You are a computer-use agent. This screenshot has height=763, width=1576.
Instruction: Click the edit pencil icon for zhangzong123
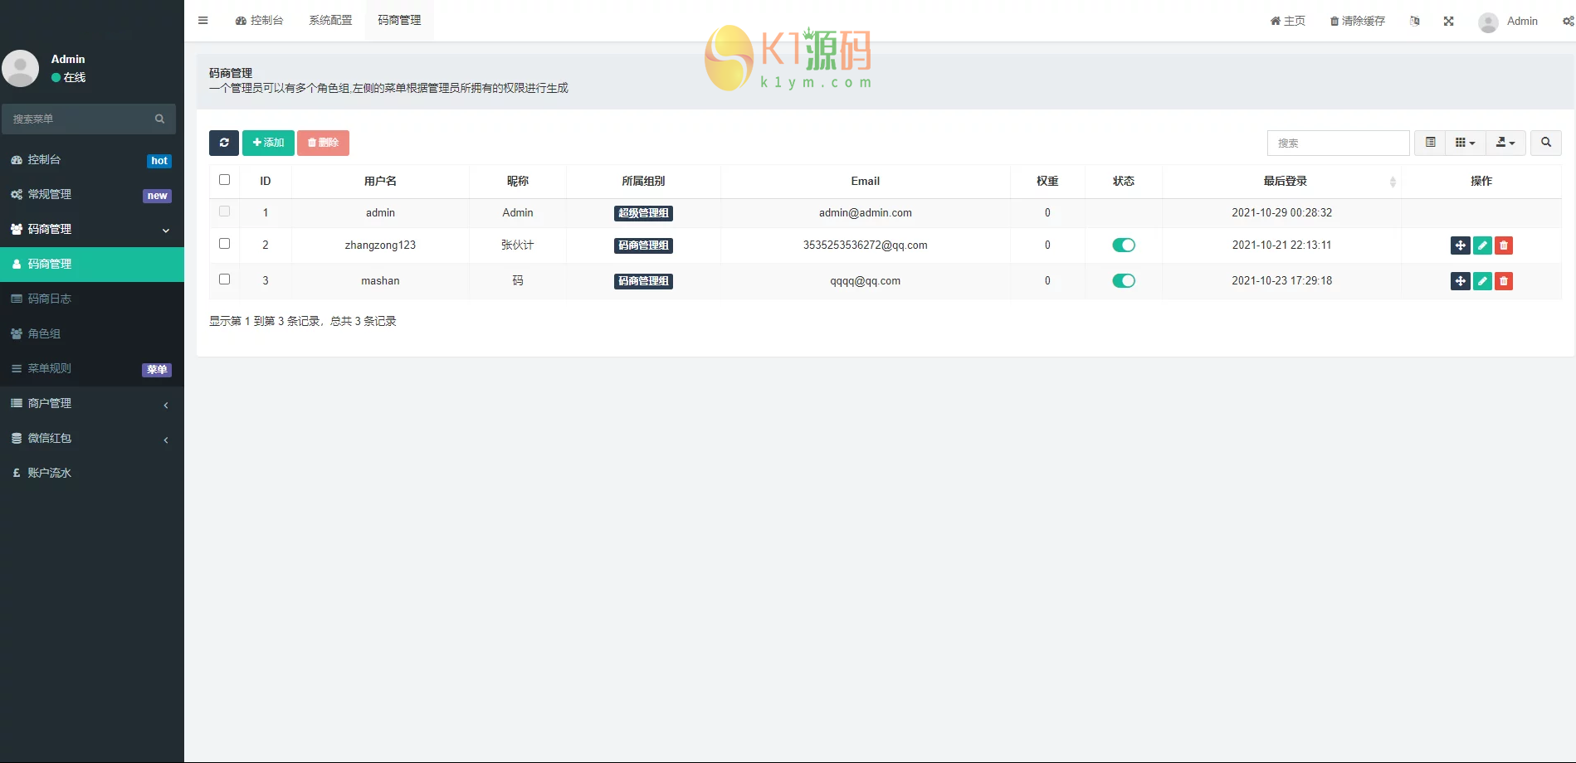[x=1482, y=245]
